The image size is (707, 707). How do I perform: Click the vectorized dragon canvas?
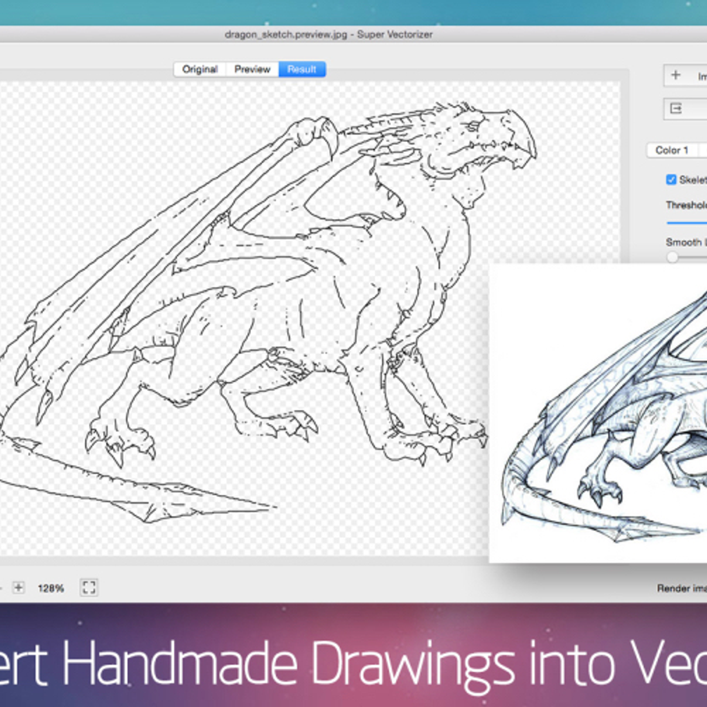tap(309, 318)
